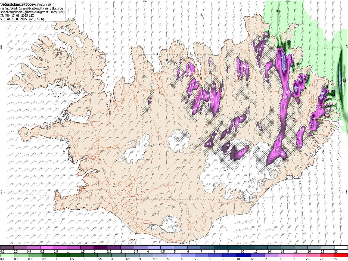Click the medium green 0.5 swatch in the bottom legend row
This screenshot has width=348, height=261.
[35, 255]
